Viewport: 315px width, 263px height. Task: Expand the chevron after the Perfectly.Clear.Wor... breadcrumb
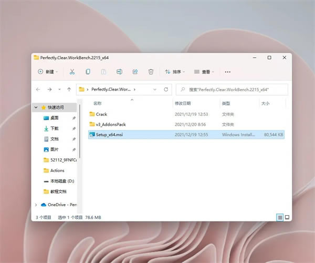134,89
